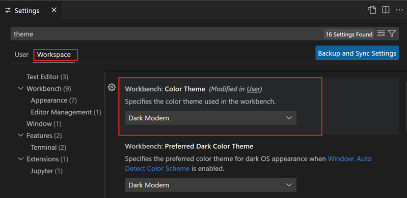The image size is (407, 198).
Task: Follow the Window: Auto Detect Color Scheme link
Action: tap(248, 163)
